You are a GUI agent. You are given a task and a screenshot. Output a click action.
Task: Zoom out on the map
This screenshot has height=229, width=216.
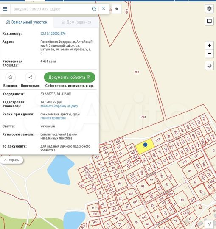tap(209, 53)
